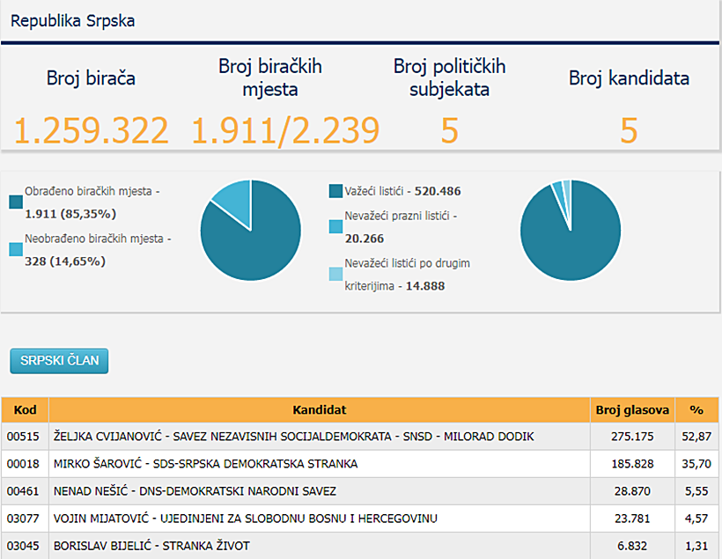Select the NENAD NEŠIĆ candidate row
Image resolution: width=722 pixels, height=559 pixels.
click(360, 491)
